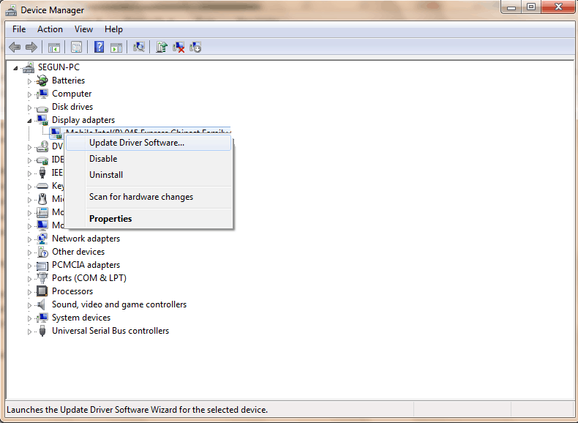Open the File menu
Viewport: 578px width, 423px height.
tap(19, 29)
